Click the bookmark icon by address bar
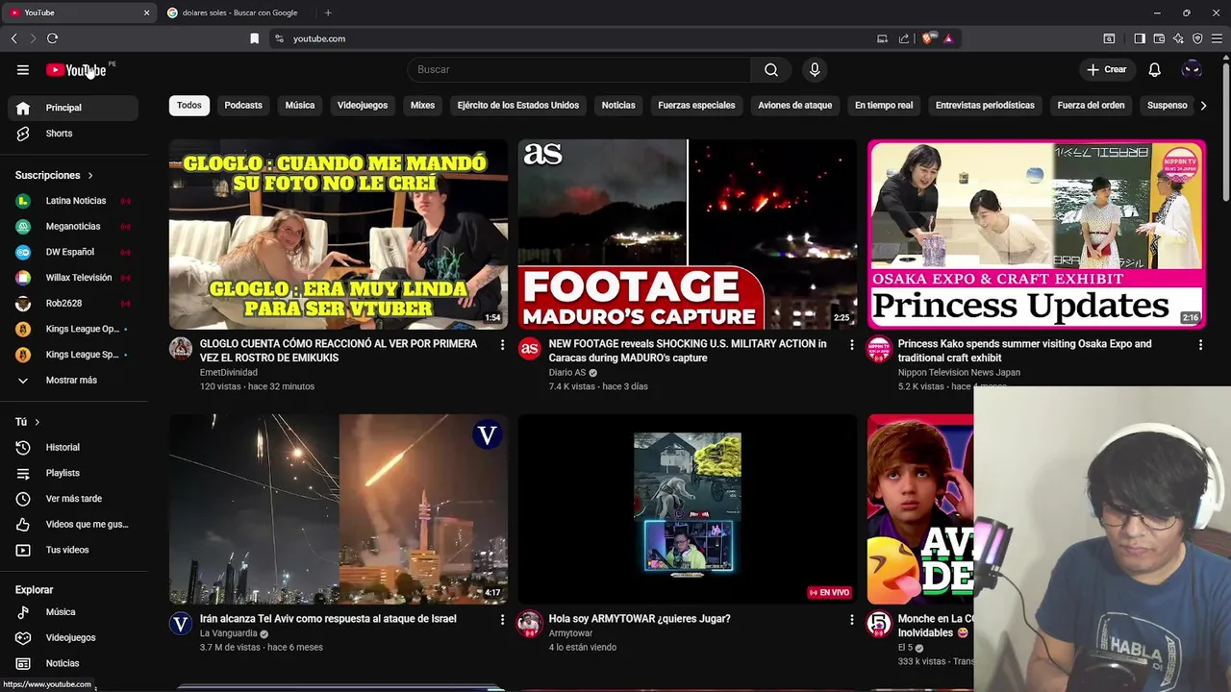Image resolution: width=1231 pixels, height=692 pixels. (x=254, y=38)
